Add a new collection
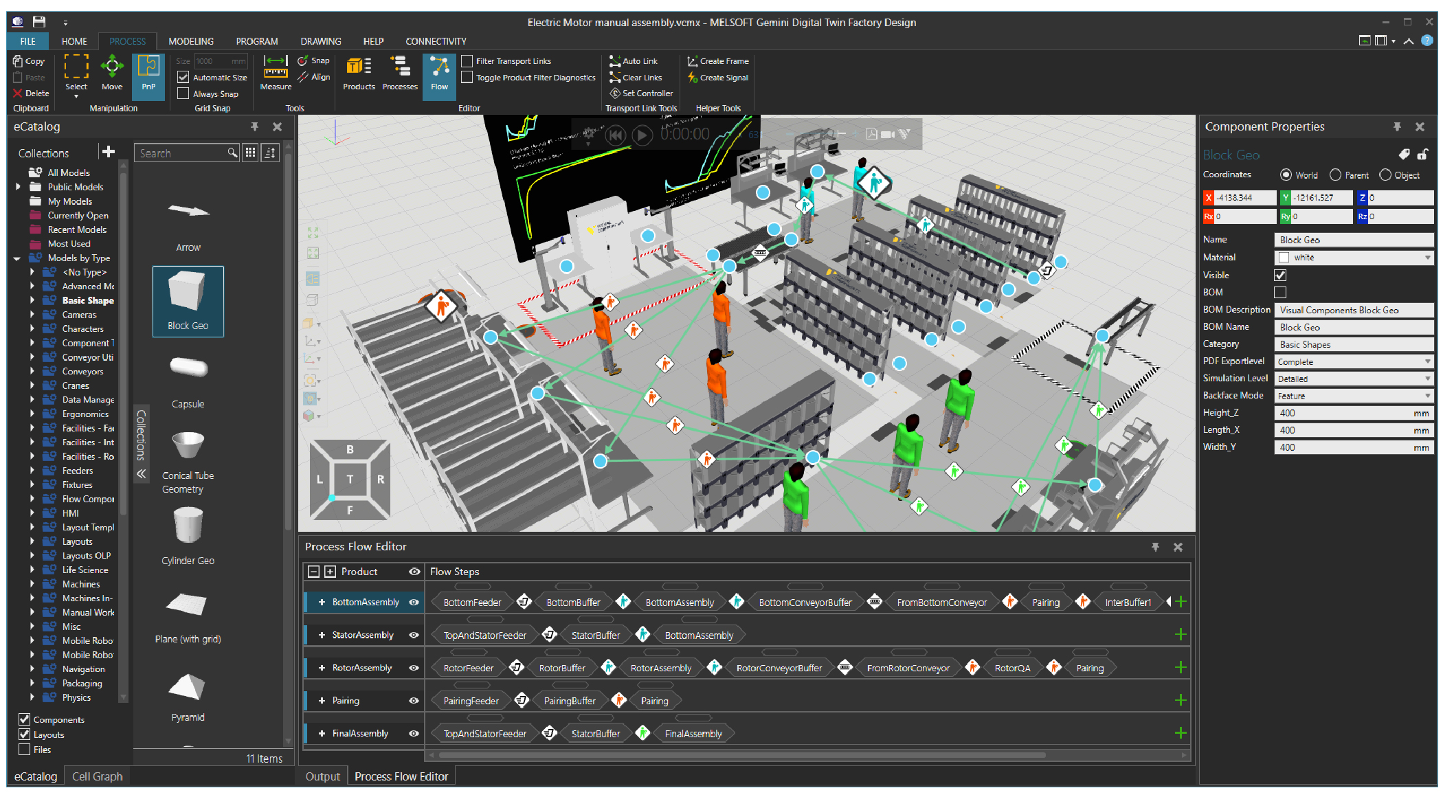Screen dimensions: 1443x797 pos(108,152)
